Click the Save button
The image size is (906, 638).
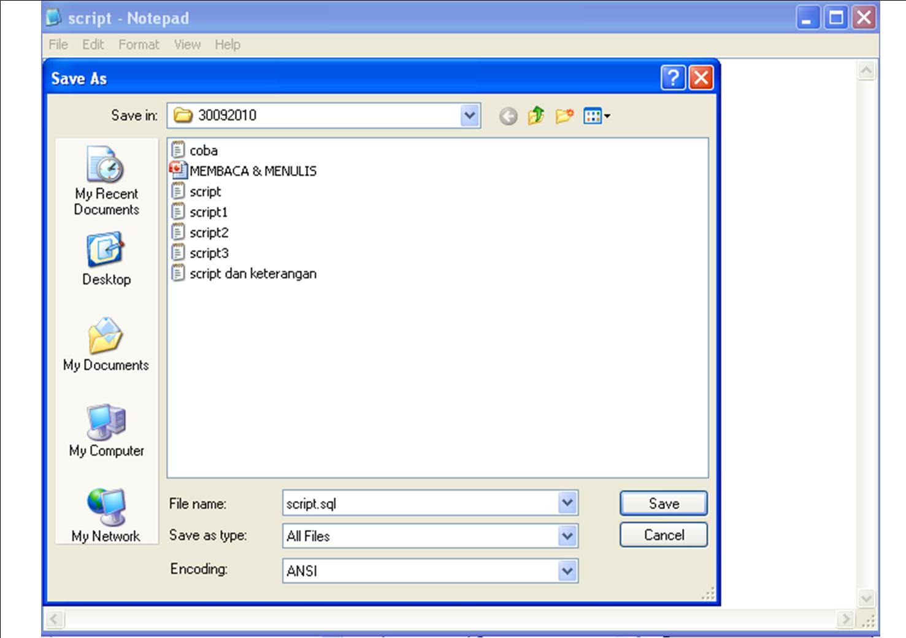coord(663,503)
